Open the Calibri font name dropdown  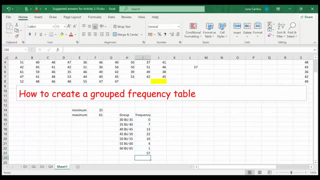pyautogui.click(x=53, y=26)
